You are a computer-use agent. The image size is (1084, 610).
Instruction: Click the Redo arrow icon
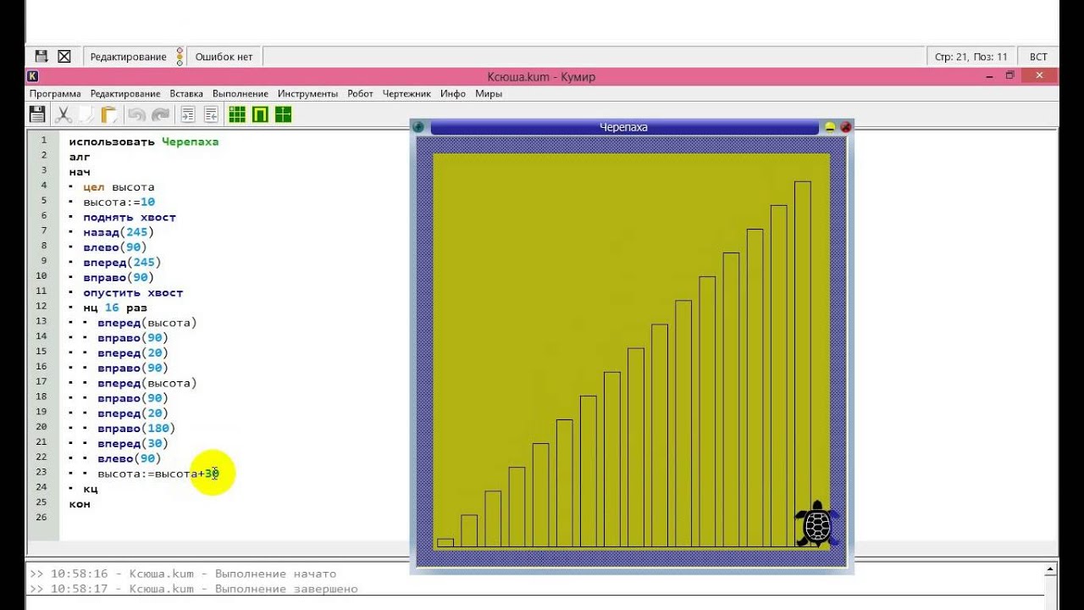pos(160,114)
